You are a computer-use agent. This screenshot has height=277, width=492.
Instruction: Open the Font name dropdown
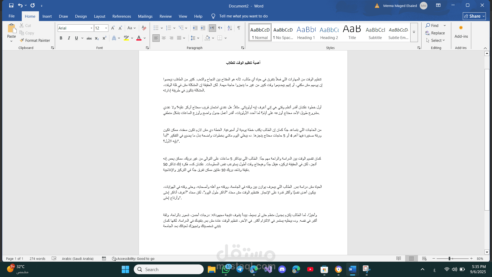pos(91,28)
